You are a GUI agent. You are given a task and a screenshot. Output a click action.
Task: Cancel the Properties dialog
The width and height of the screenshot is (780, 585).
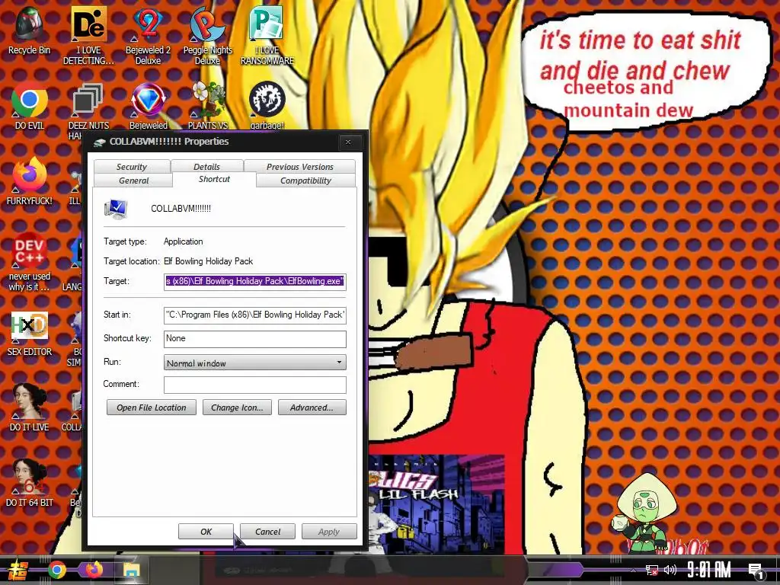tap(267, 532)
